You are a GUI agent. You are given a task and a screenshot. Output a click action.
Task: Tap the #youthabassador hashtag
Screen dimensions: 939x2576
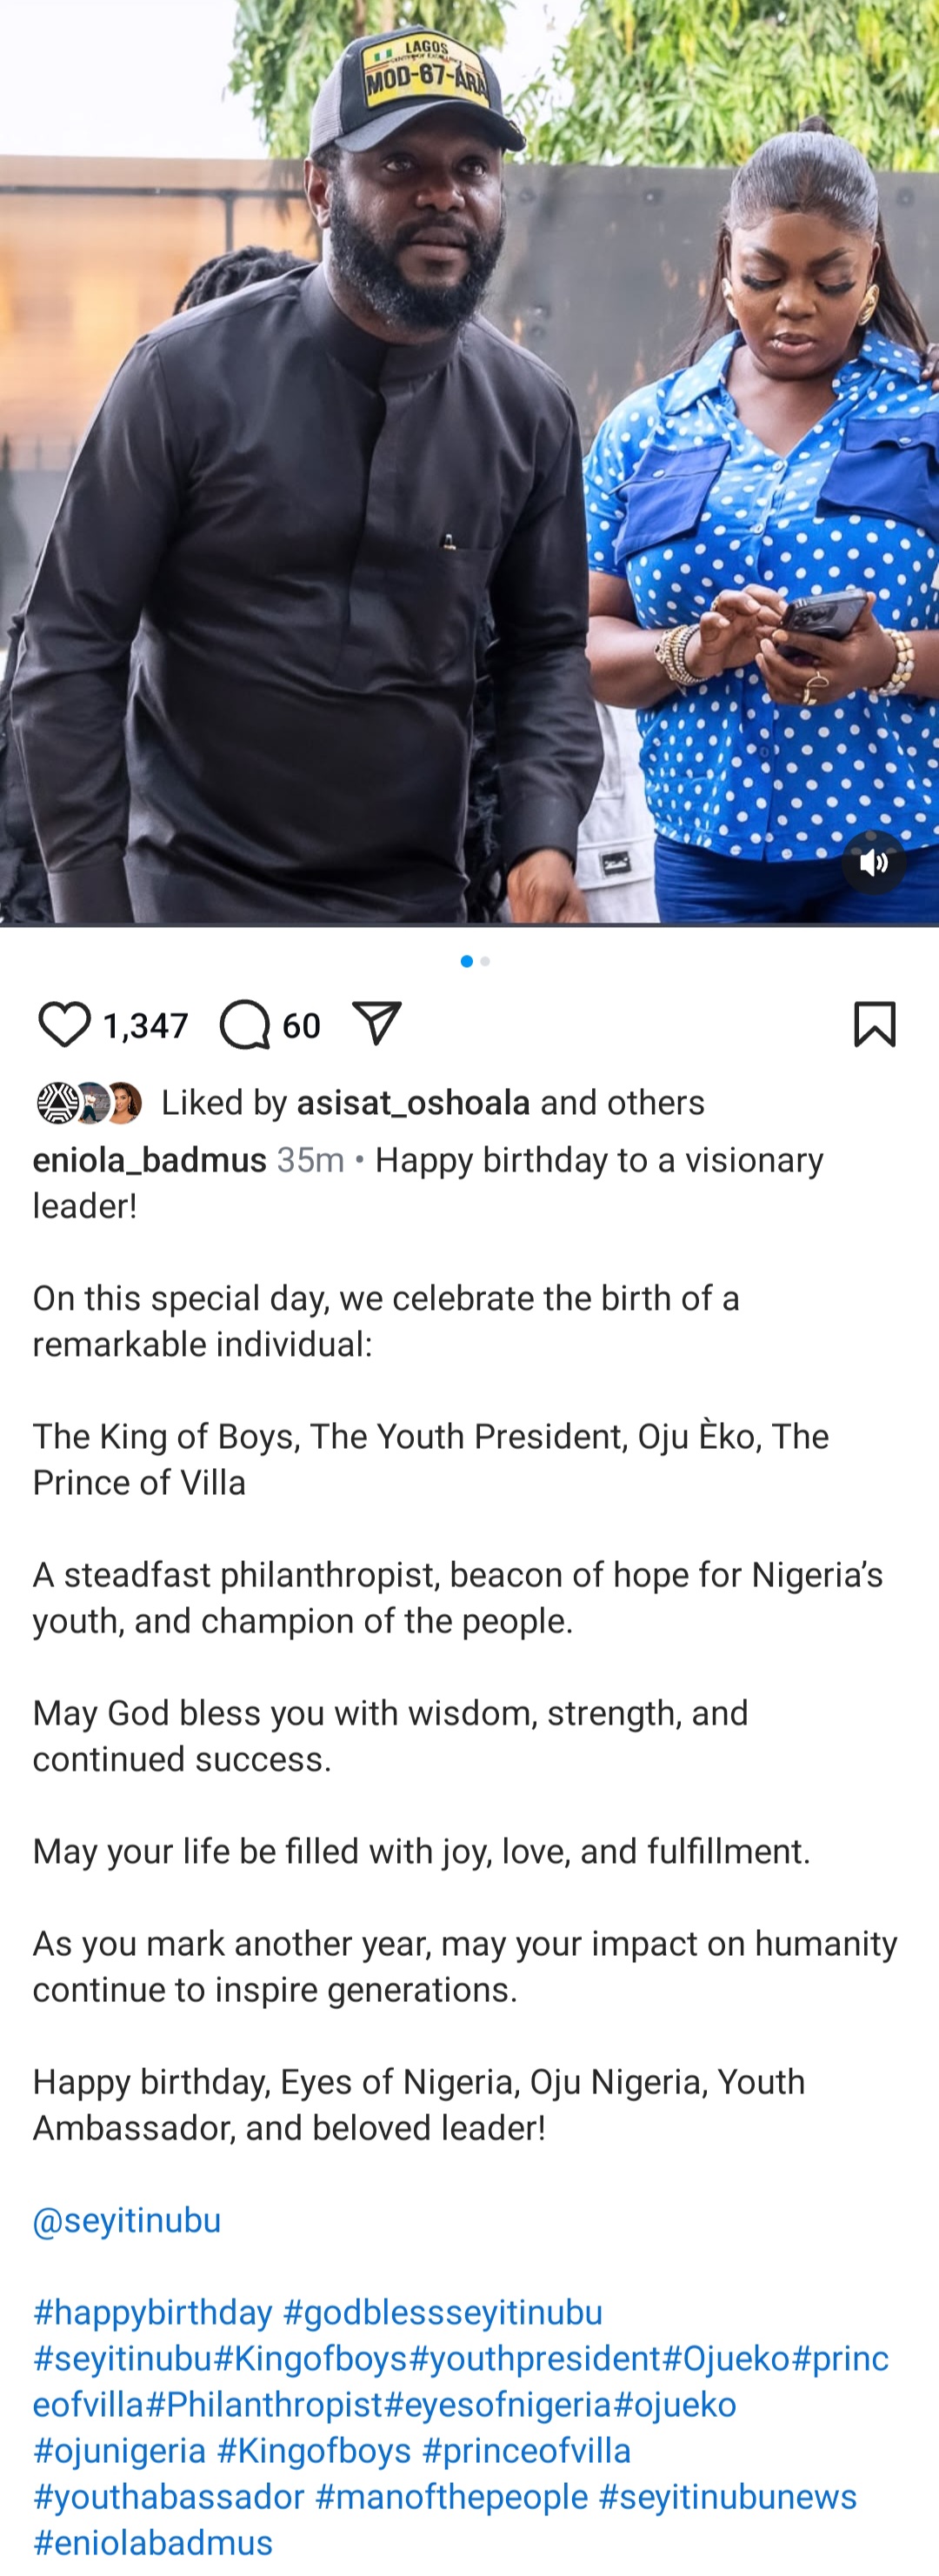click(168, 2496)
